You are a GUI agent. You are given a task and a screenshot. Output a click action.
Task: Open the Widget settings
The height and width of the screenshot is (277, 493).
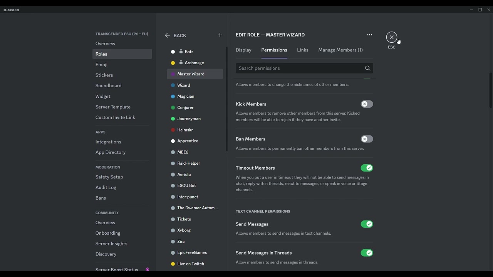[x=122, y=96]
